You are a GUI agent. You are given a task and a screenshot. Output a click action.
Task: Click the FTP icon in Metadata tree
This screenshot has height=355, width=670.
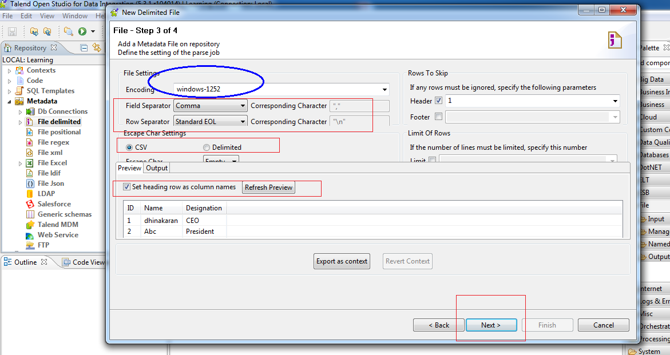[30, 245]
